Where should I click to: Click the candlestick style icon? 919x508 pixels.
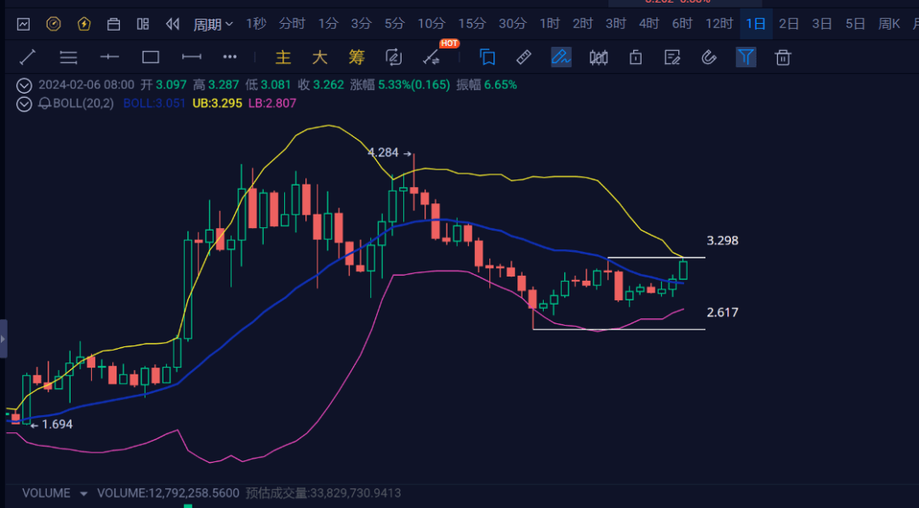tap(598, 57)
